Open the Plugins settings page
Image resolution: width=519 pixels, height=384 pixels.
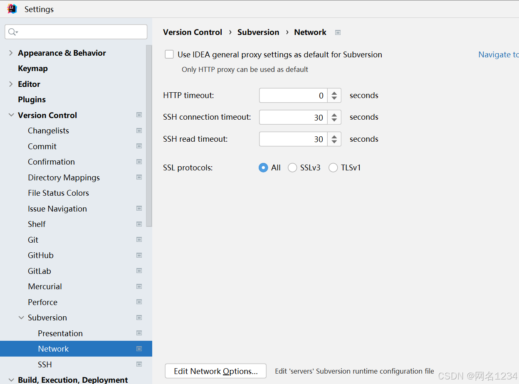coord(32,99)
